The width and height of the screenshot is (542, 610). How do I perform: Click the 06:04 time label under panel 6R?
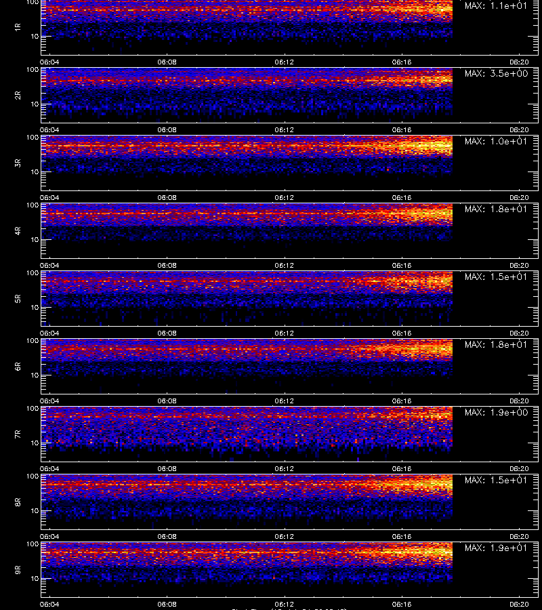(x=49, y=401)
